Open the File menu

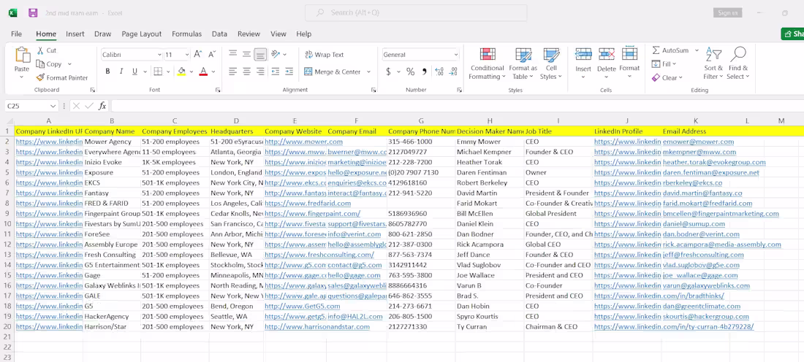pyautogui.click(x=16, y=34)
